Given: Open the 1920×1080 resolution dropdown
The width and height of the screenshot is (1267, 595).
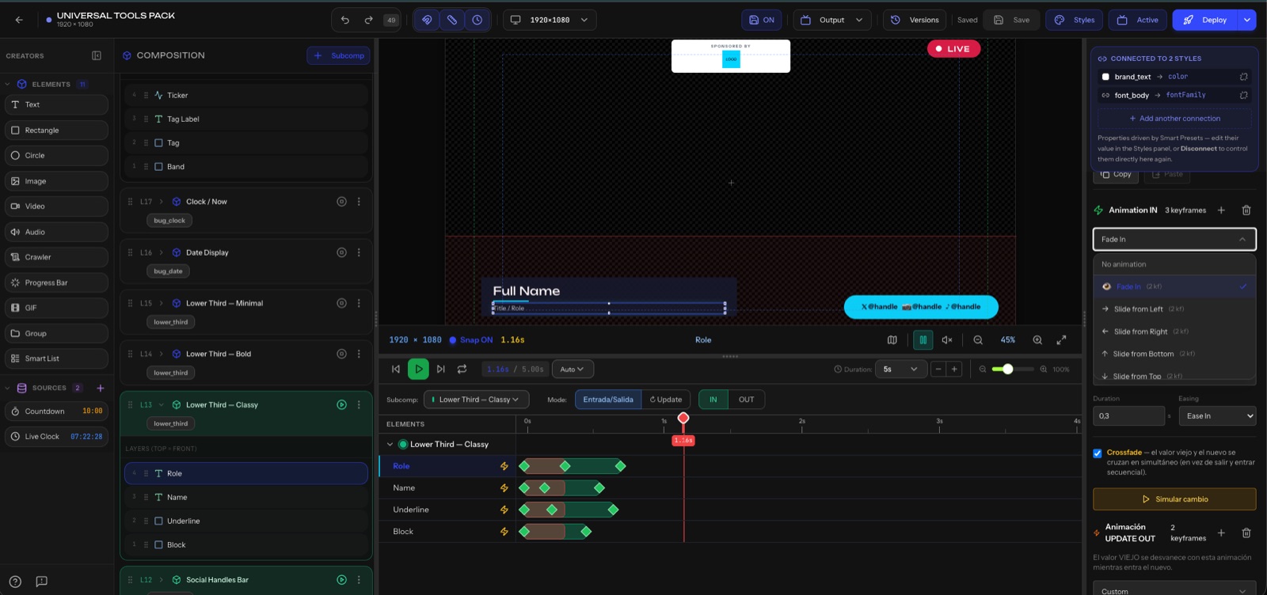Looking at the screenshot, I should point(550,20).
